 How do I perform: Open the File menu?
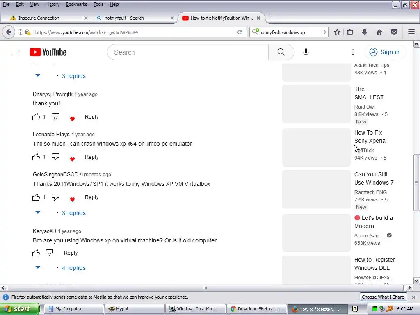click(6, 4)
